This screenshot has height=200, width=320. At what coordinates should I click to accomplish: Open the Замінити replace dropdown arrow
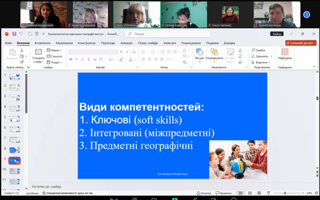tap(271, 56)
